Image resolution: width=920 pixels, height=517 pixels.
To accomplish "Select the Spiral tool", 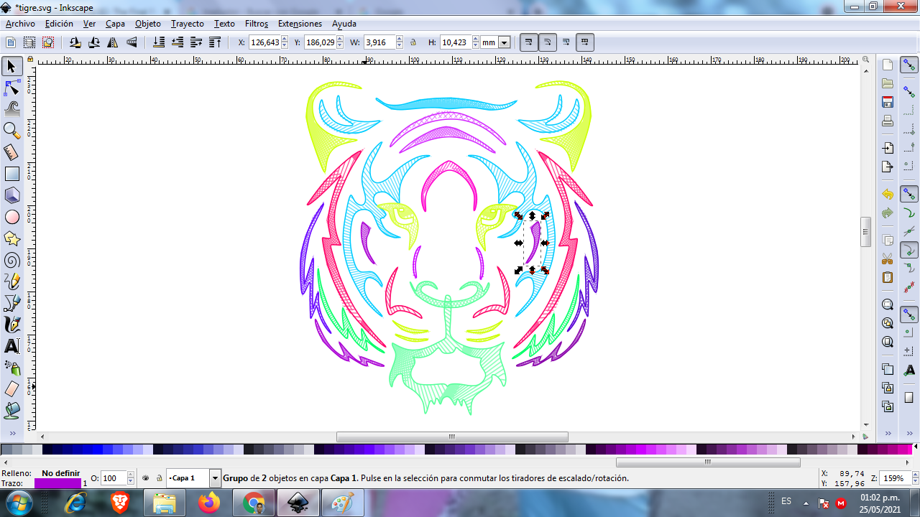I will pyautogui.click(x=11, y=260).
